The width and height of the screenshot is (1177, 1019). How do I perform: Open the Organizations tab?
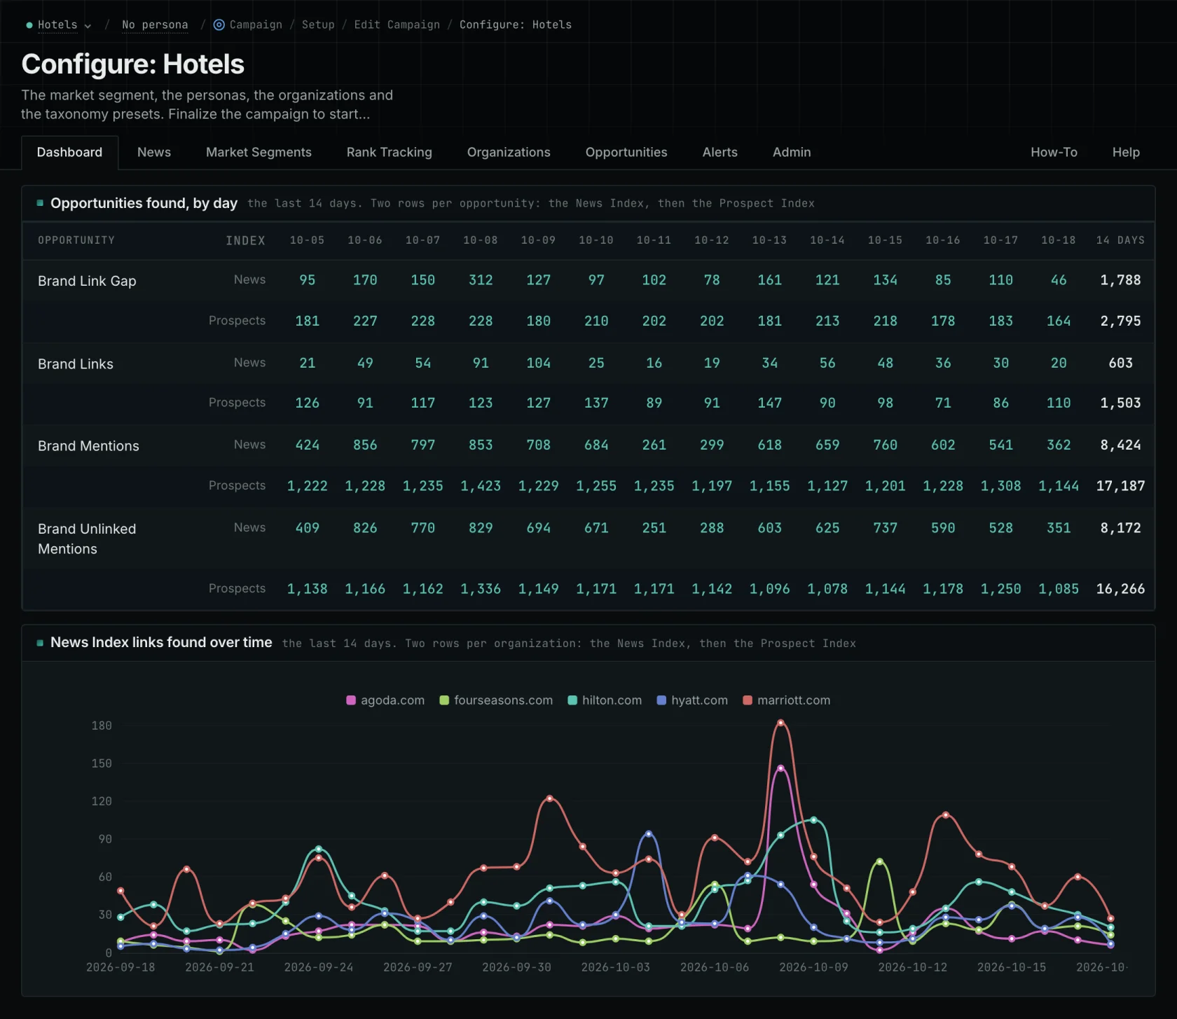click(x=509, y=152)
